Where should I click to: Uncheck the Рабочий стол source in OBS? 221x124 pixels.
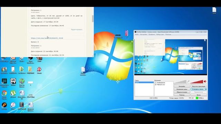coord(156,85)
